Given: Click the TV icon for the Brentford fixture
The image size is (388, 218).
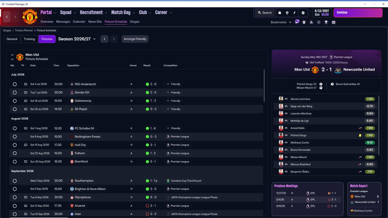Looking at the screenshot, I should point(26,162).
